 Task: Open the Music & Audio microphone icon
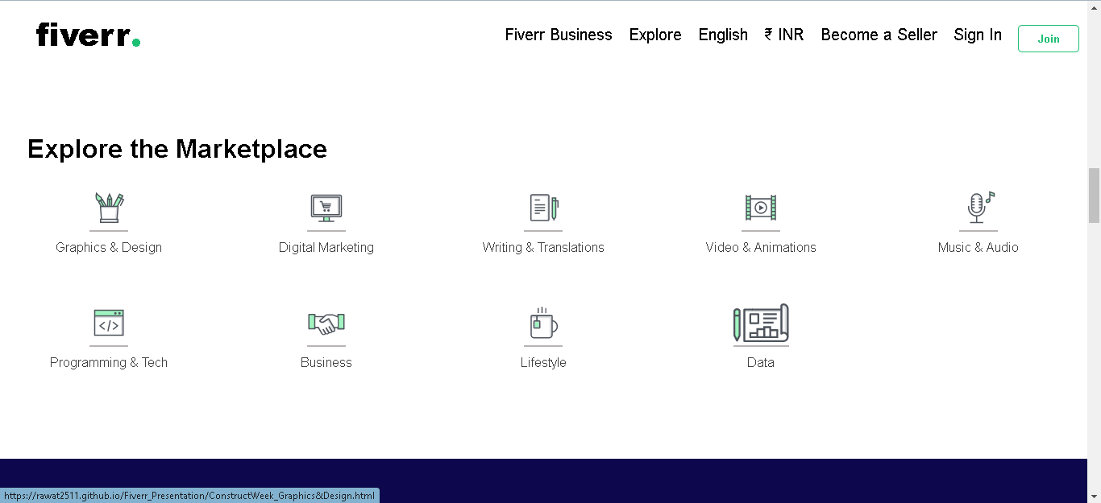(978, 208)
